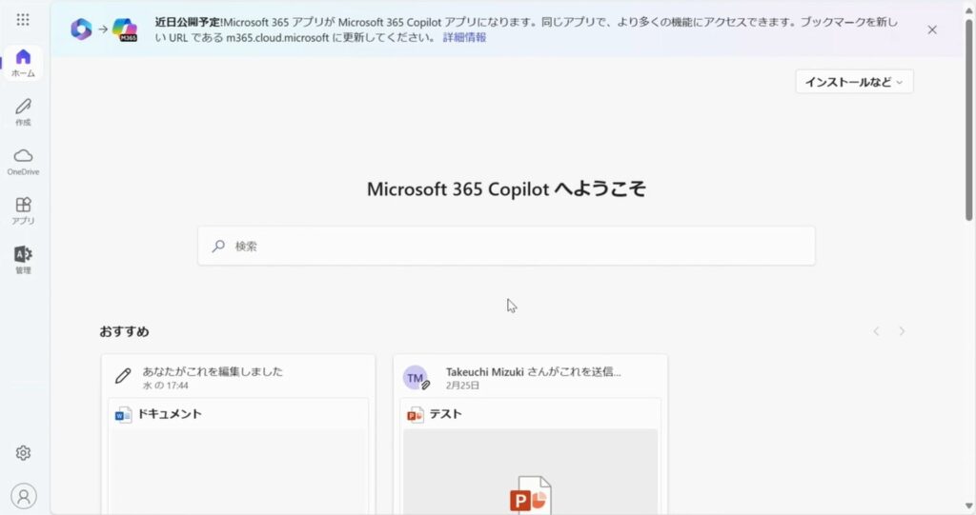The image size is (976, 515).
Task: Show previous recommended items arrow
Action: [x=876, y=331]
